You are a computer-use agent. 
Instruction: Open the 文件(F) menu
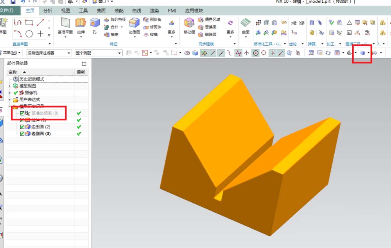pyautogui.click(x=9, y=11)
